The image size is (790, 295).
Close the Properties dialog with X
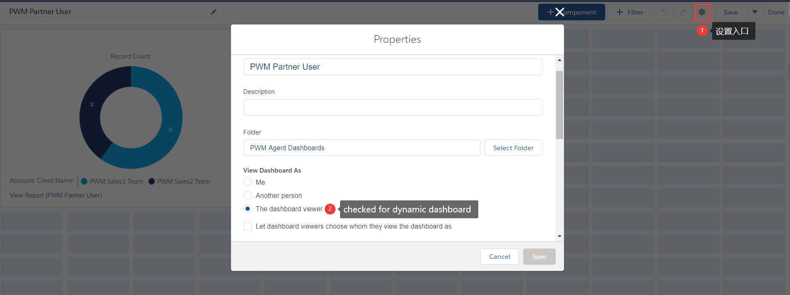(x=559, y=12)
